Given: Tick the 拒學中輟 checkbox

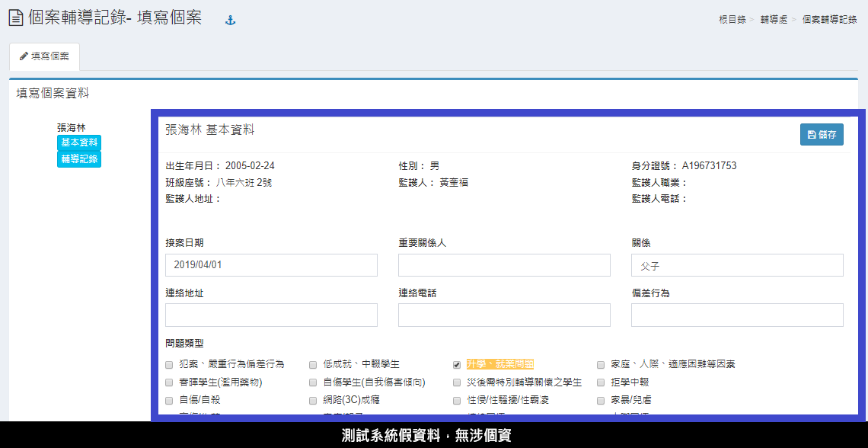Looking at the screenshot, I should pos(601,382).
